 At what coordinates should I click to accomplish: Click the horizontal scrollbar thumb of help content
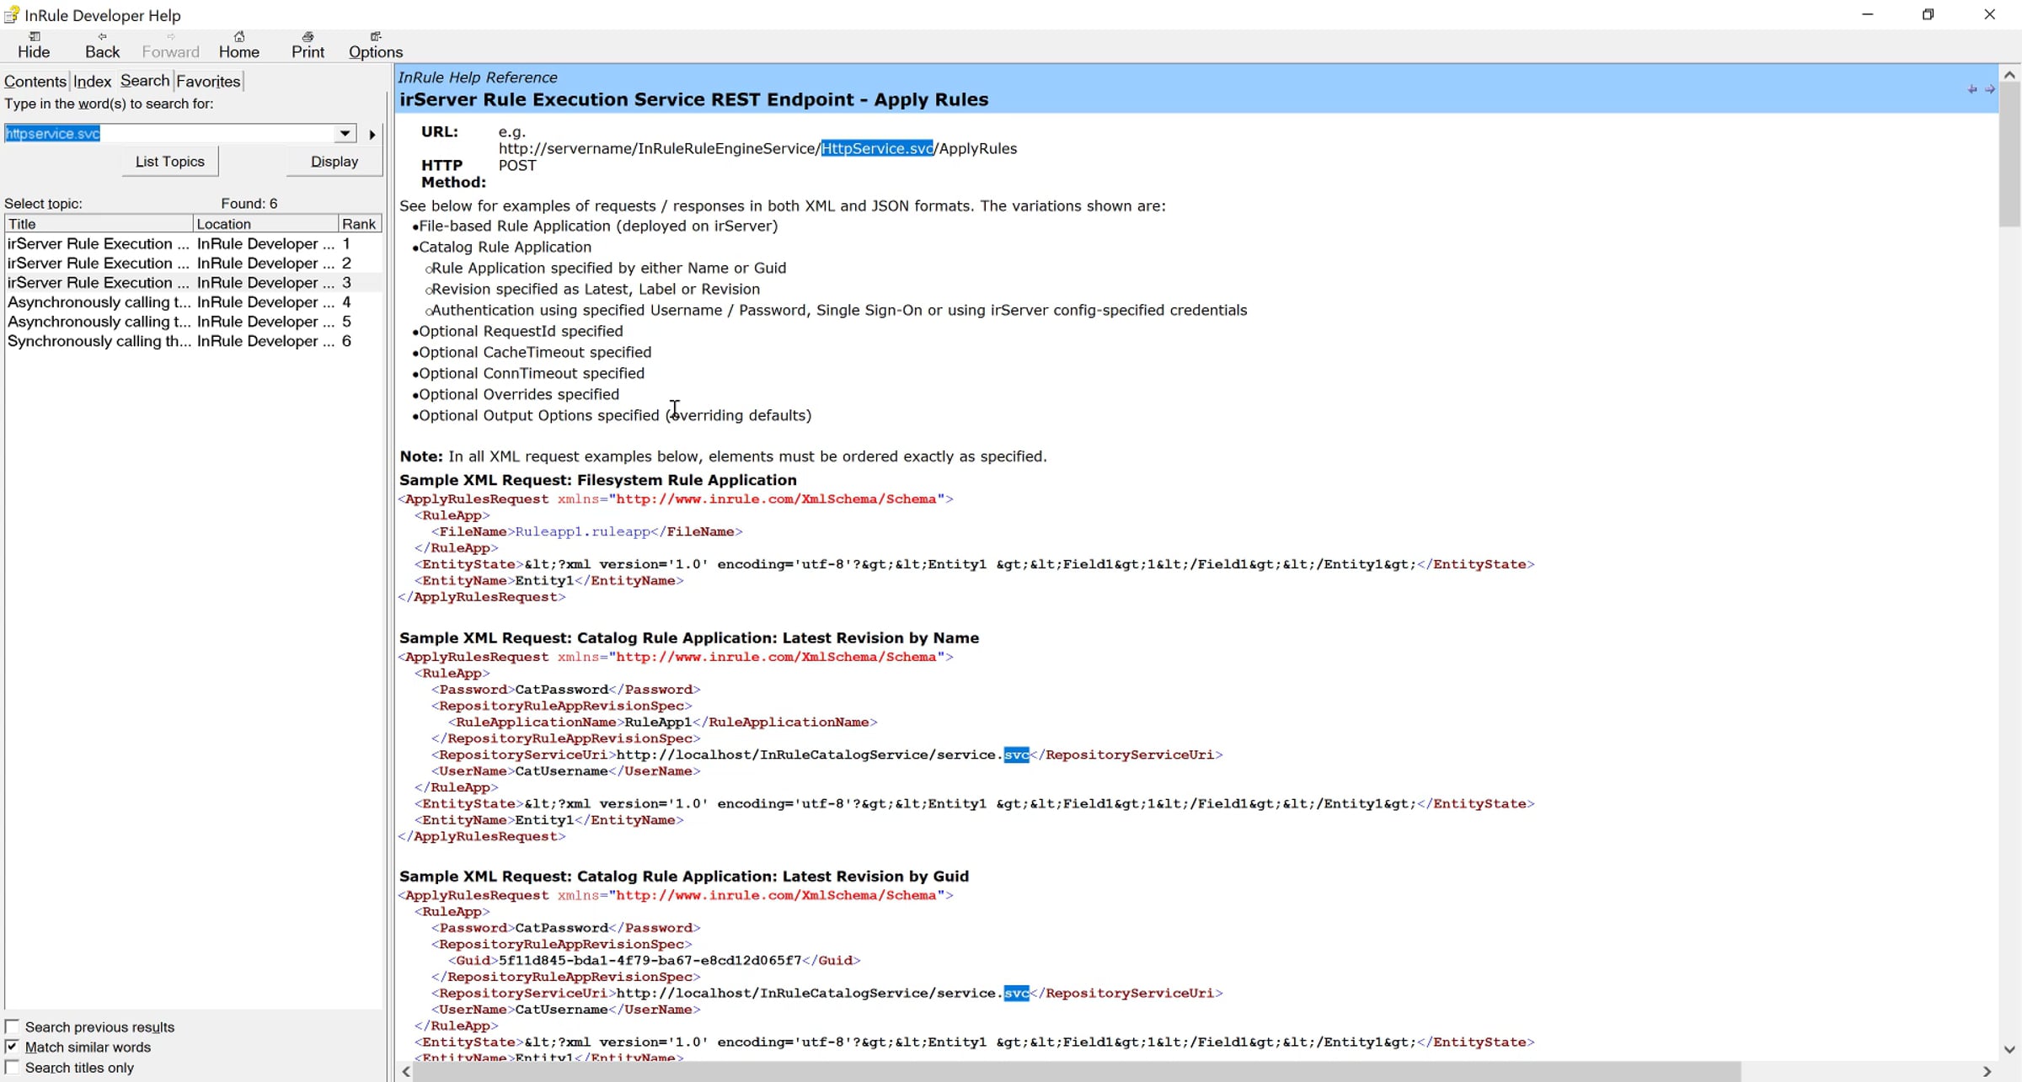[1078, 1071]
